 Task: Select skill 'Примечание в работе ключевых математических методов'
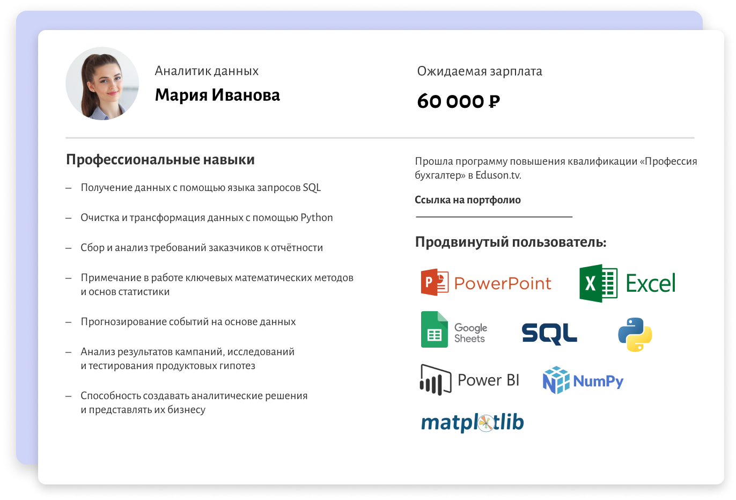point(217,278)
